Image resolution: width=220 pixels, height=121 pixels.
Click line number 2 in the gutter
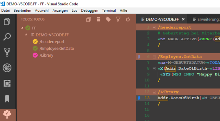point(148,33)
